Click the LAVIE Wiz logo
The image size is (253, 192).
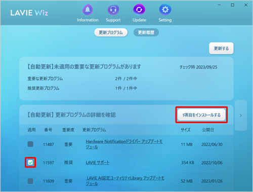[x=29, y=13]
